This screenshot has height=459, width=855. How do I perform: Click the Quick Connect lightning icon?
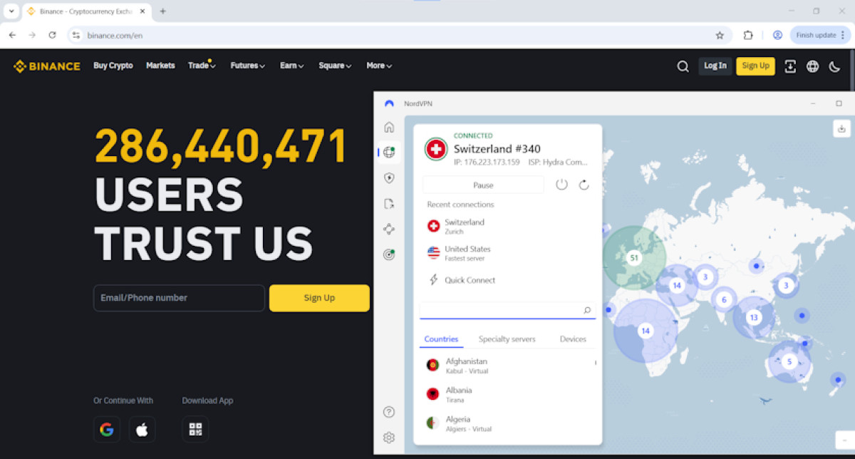433,279
